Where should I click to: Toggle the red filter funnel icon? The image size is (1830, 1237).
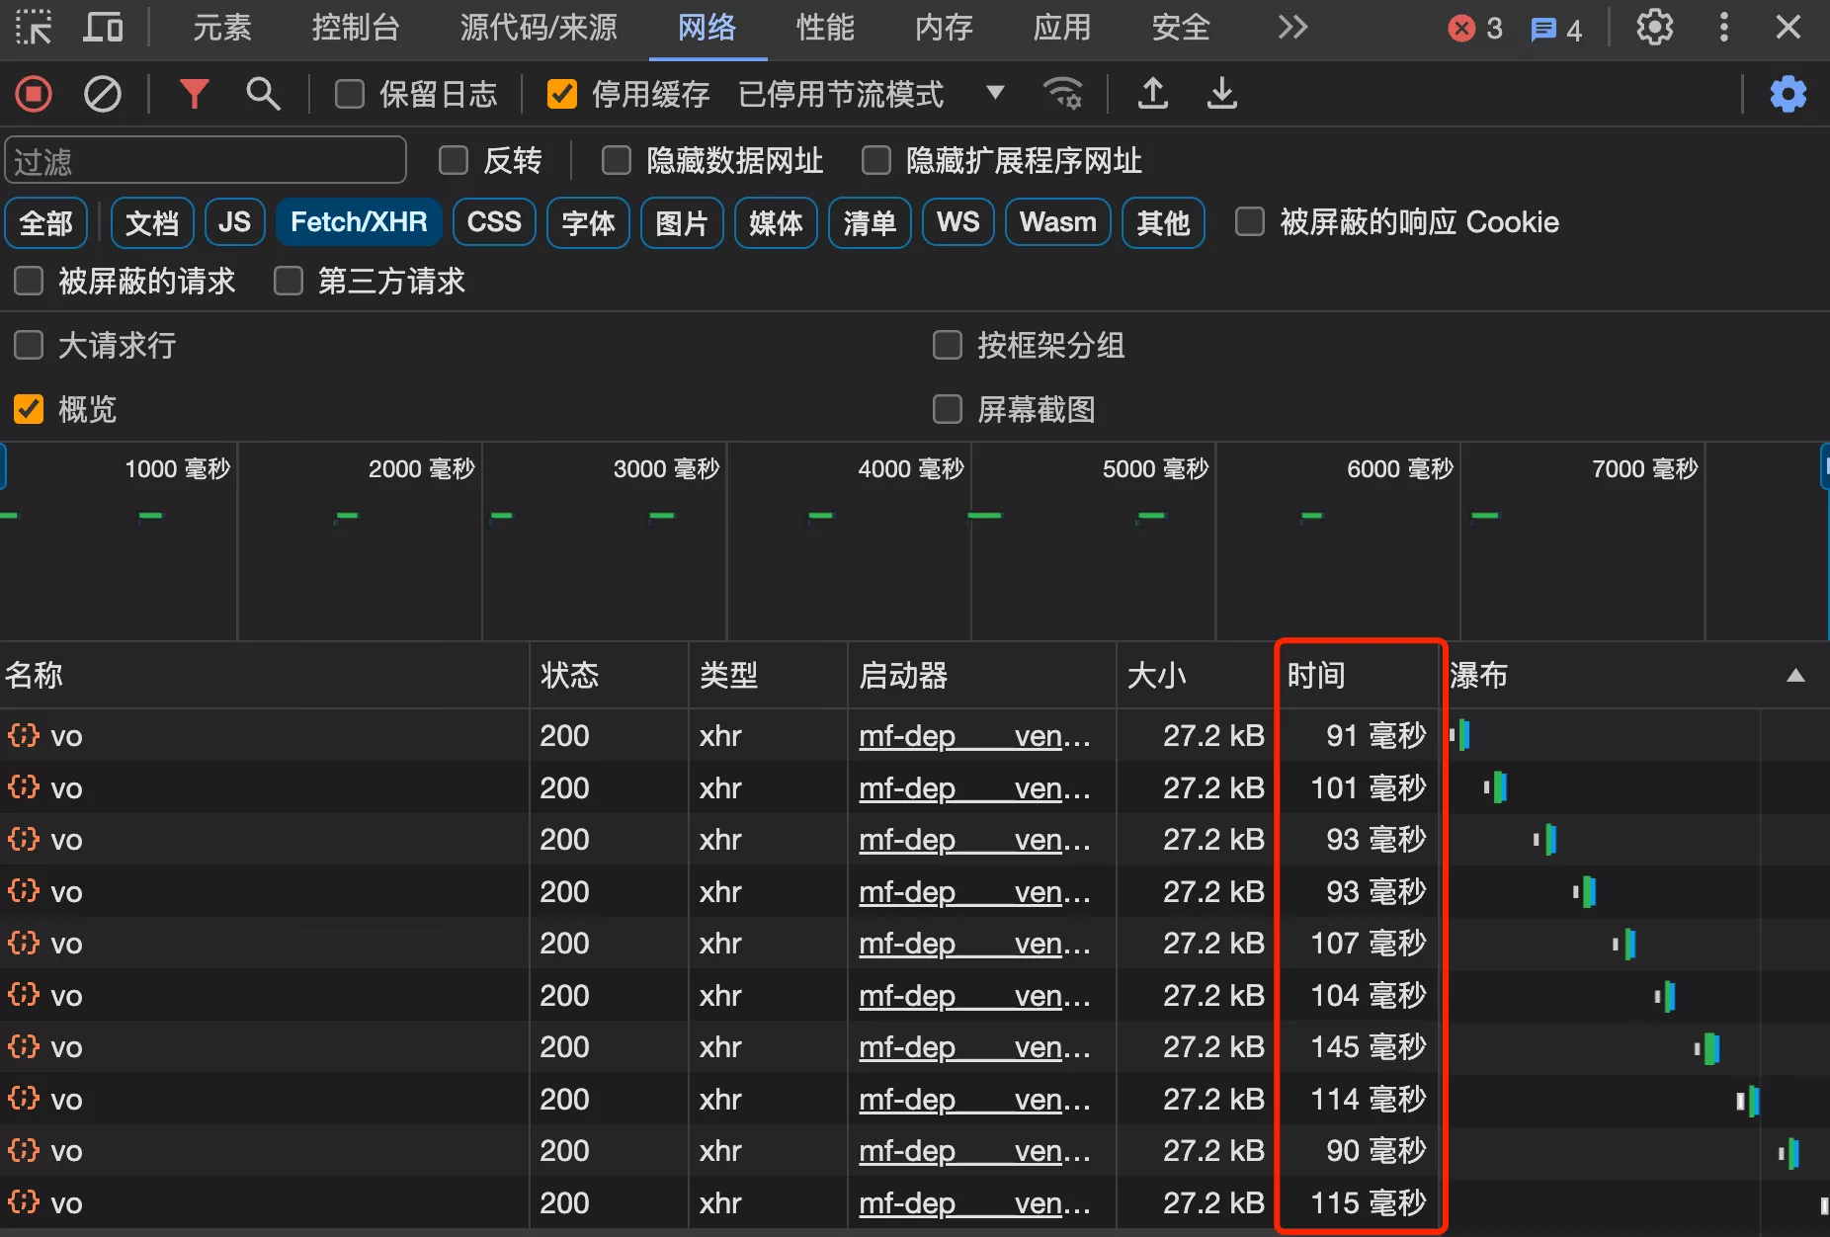point(194,94)
